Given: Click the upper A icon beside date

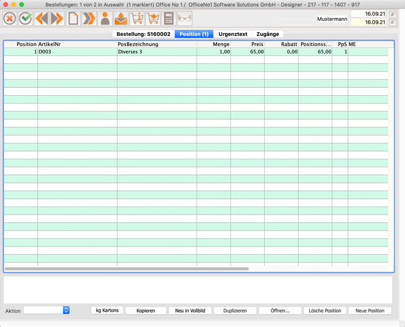Looking at the screenshot, I should click(393, 14).
